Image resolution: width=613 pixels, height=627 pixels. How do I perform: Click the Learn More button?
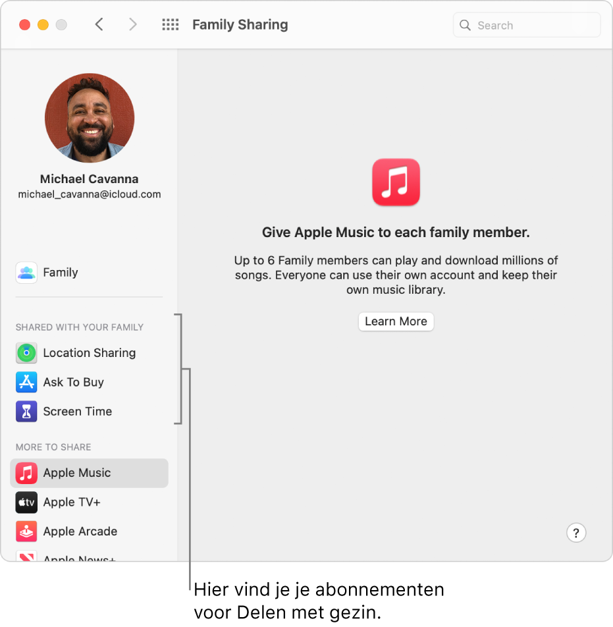click(x=396, y=321)
